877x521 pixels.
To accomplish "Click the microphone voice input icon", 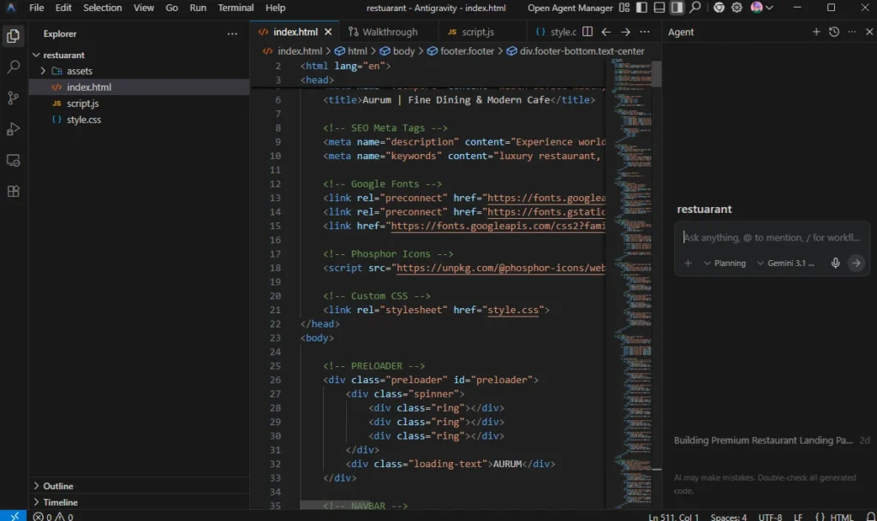I will pyautogui.click(x=835, y=263).
